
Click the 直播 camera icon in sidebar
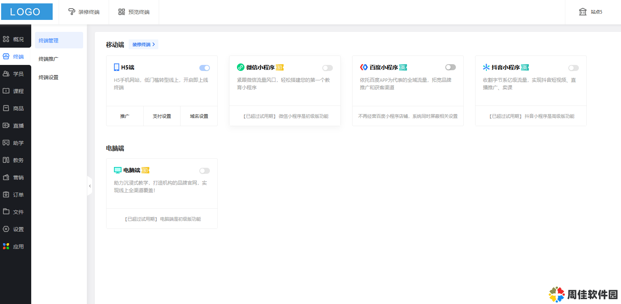click(6, 125)
